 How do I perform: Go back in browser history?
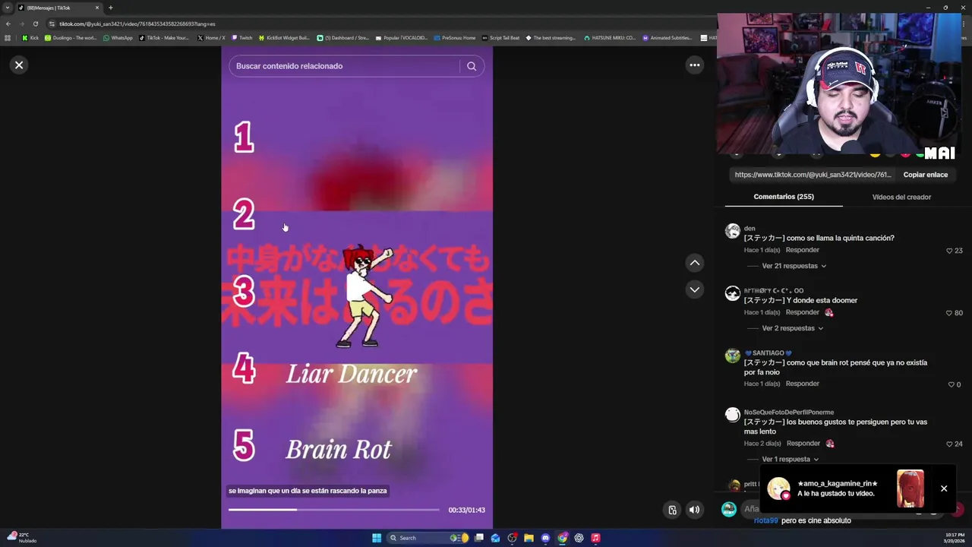point(8,24)
